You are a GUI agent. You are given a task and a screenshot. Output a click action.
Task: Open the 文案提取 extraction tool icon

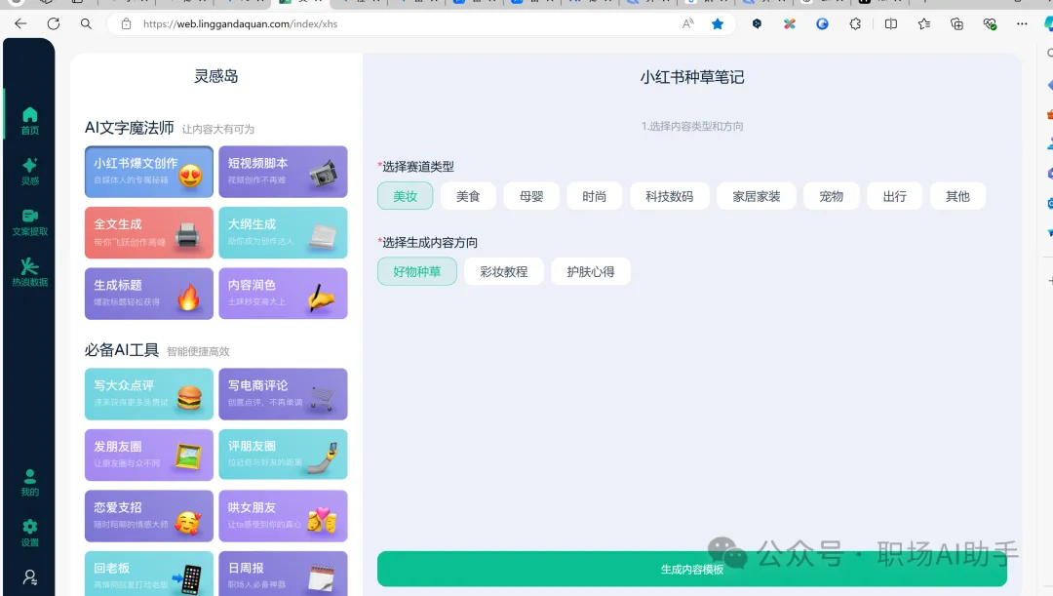click(x=28, y=217)
